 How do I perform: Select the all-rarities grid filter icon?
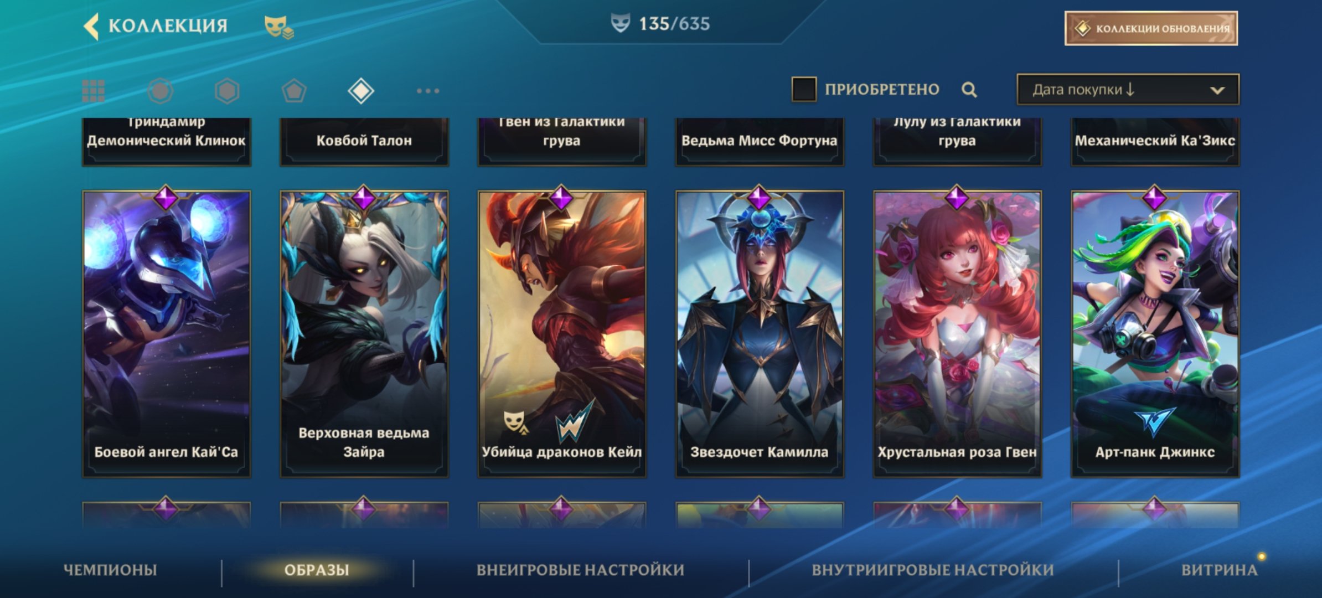tap(94, 91)
